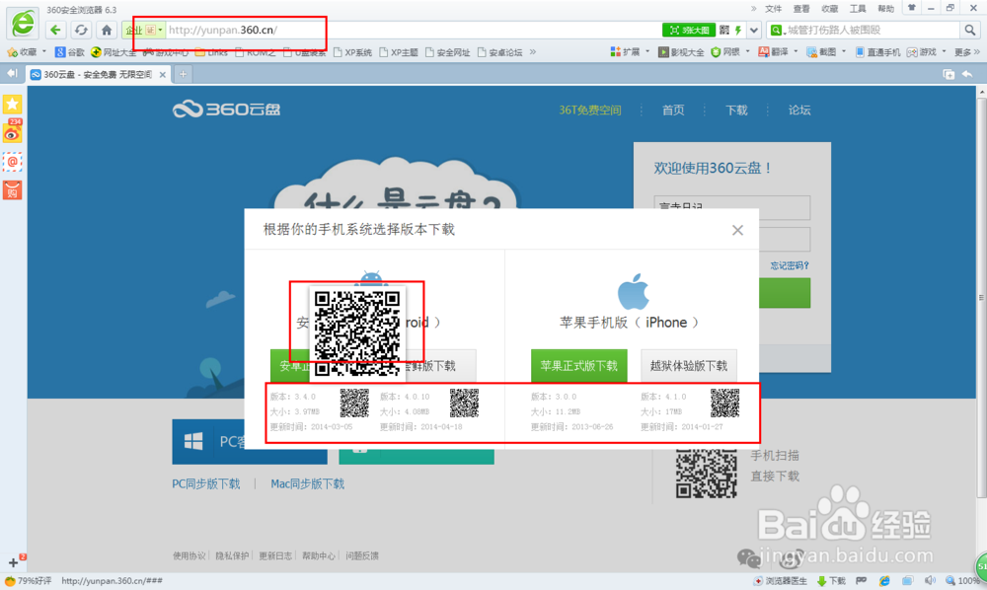The width and height of the screenshot is (987, 590).
Task: Open a new tab with the plus button
Action: (183, 74)
